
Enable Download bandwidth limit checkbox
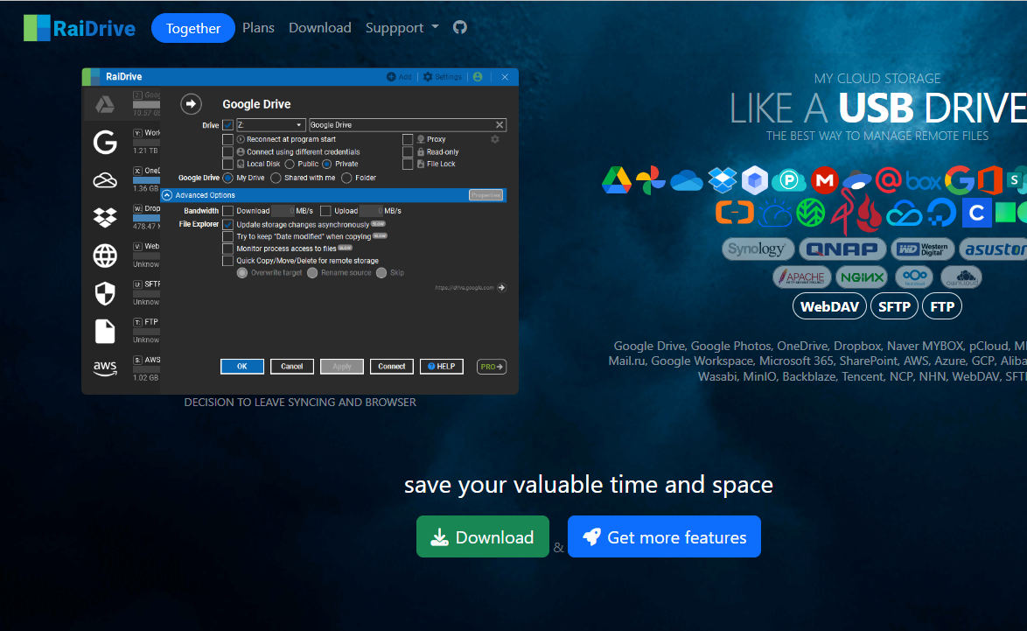(x=228, y=211)
